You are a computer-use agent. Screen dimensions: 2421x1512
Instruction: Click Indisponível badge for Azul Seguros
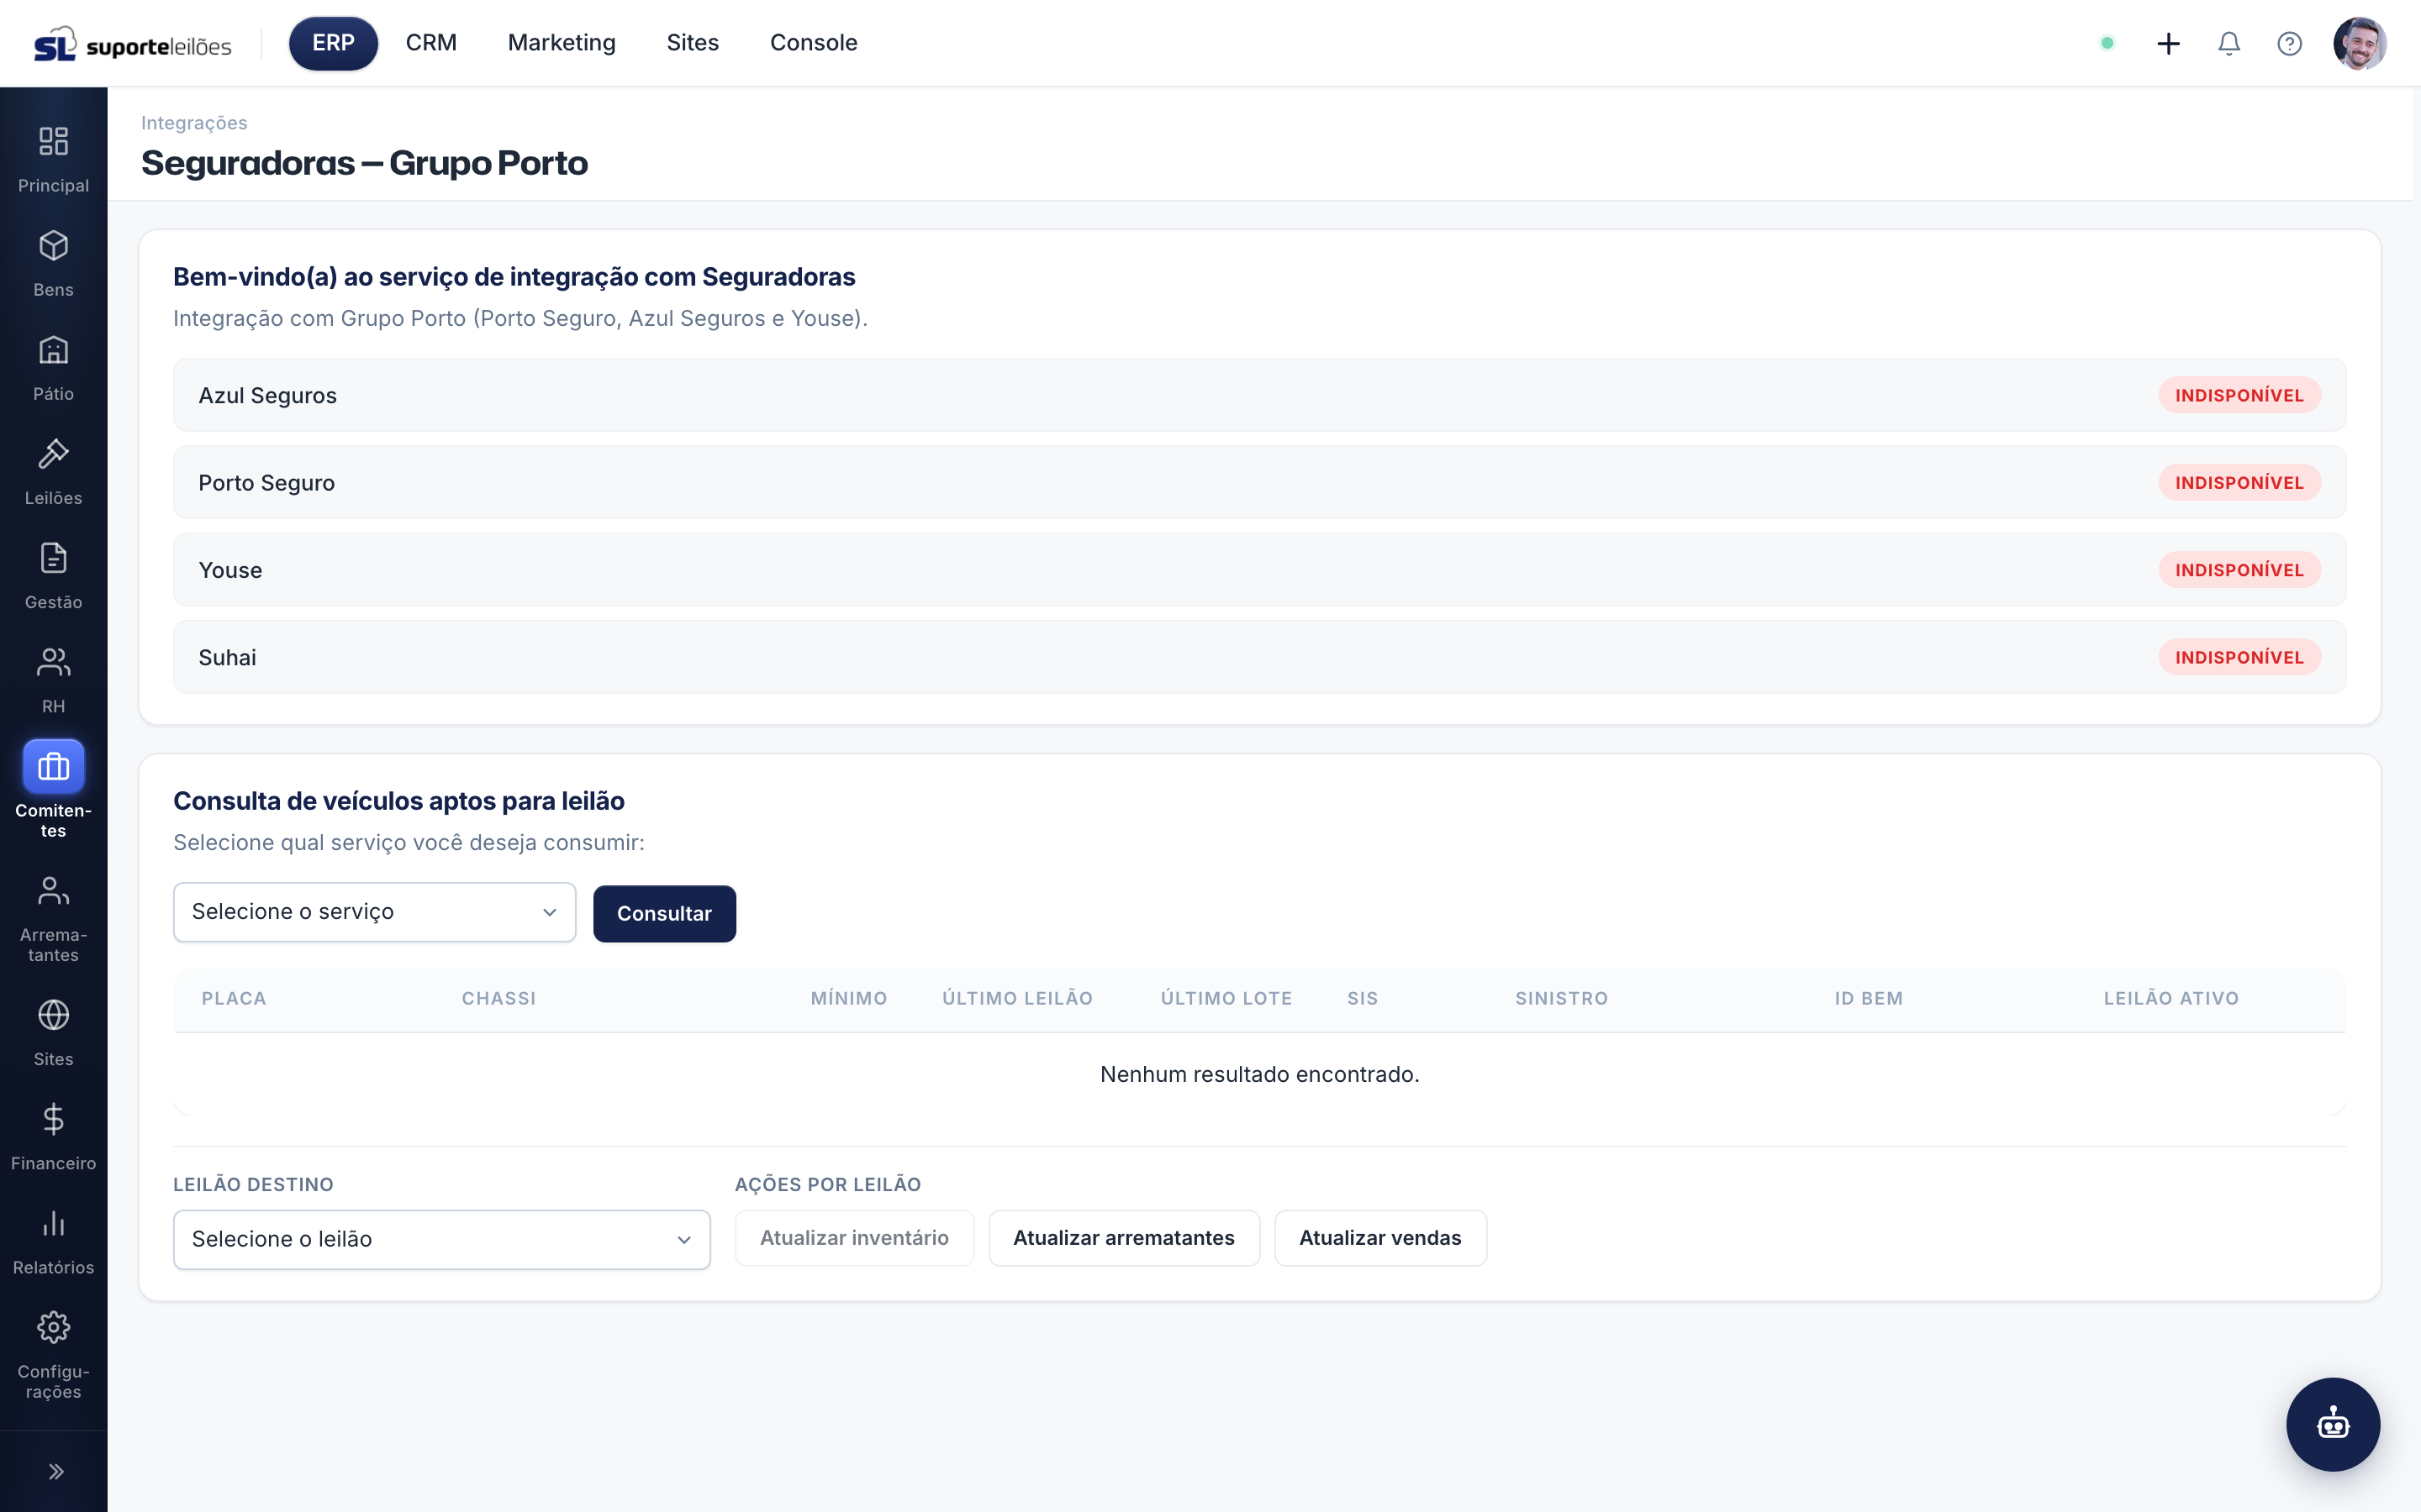2239,395
